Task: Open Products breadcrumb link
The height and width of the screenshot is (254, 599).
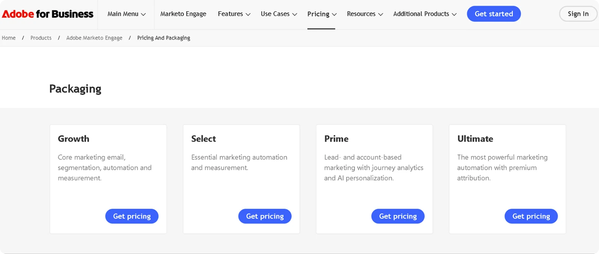Action: tap(41, 38)
